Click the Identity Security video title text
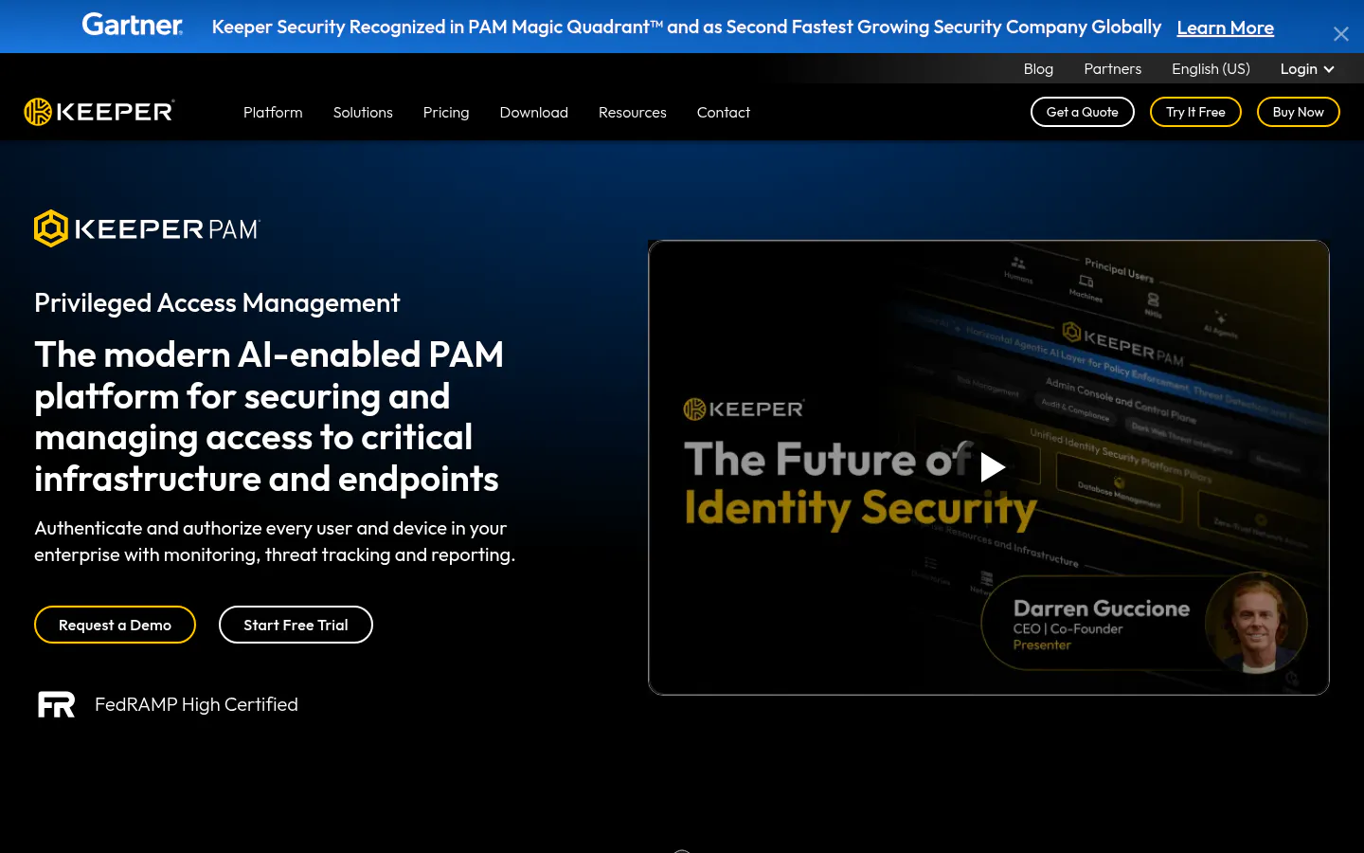Image resolution: width=1364 pixels, height=853 pixels. (860, 508)
